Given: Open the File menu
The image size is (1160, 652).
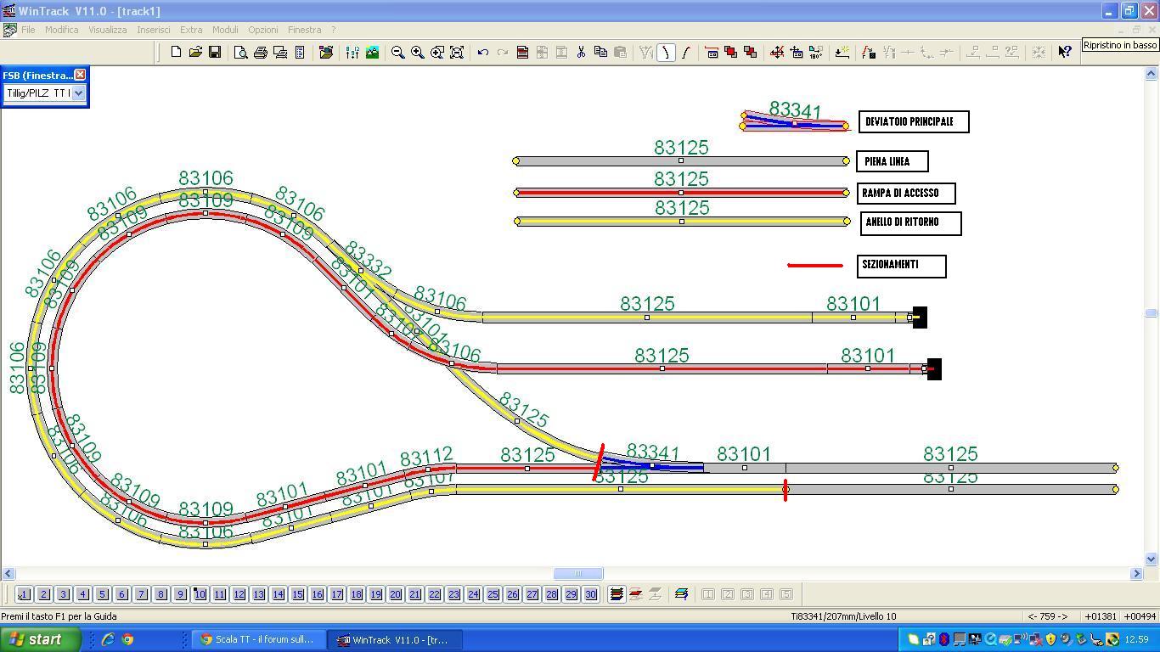Looking at the screenshot, I should [28, 30].
